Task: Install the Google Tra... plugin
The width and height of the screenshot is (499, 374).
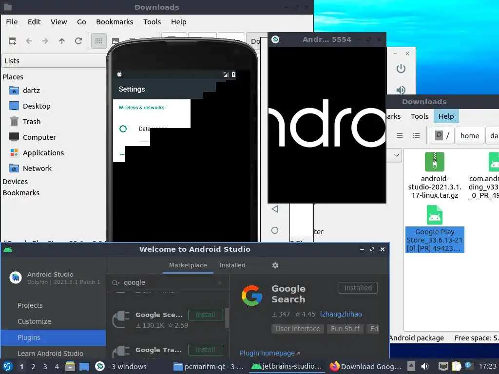Action: pyautogui.click(x=205, y=350)
